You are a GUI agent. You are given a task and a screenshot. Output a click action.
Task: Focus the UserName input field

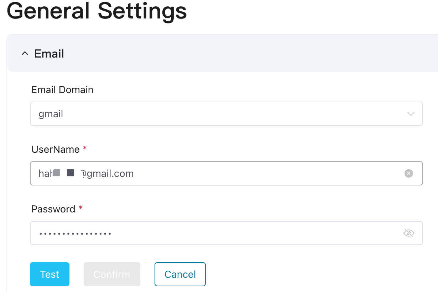click(249, 173)
